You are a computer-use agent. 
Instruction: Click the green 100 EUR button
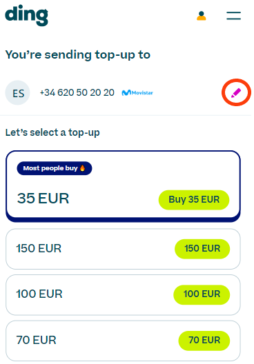point(202,294)
